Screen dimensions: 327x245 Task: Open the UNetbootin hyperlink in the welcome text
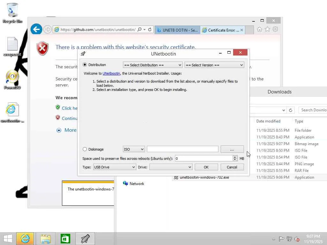[x=111, y=73]
